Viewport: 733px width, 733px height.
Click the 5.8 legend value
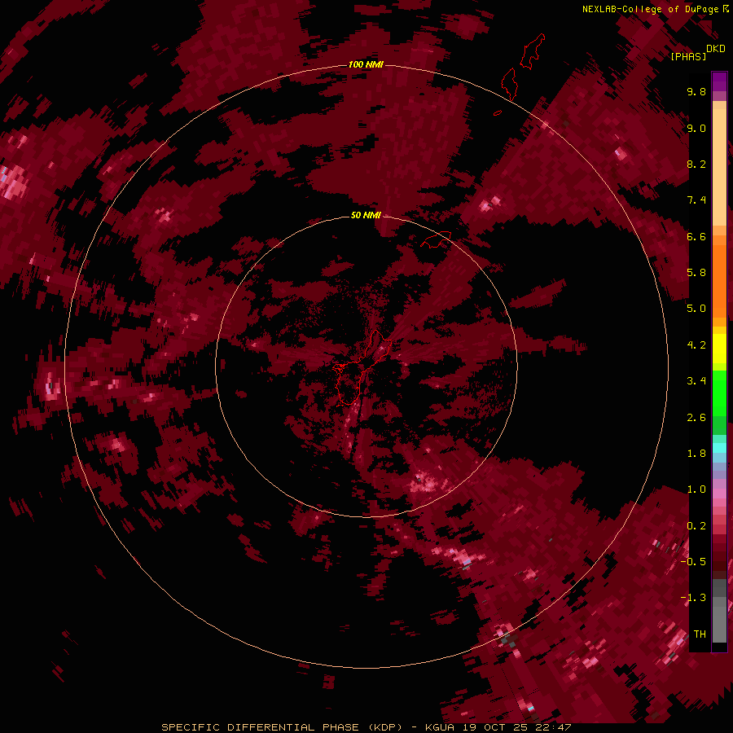click(x=696, y=273)
